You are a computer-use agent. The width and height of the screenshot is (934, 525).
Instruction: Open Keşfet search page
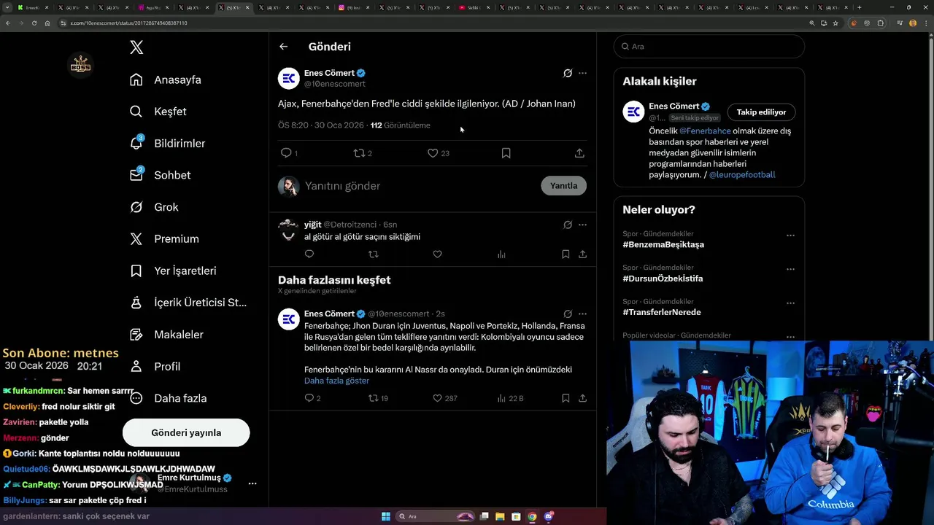(x=158, y=112)
